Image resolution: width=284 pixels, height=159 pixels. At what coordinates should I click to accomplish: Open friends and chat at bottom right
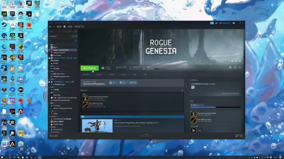pyautogui.click(x=239, y=136)
